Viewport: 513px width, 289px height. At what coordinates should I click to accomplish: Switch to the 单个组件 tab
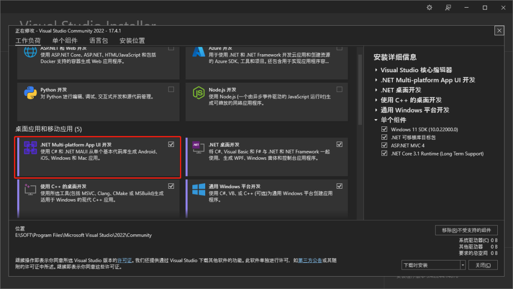[x=65, y=40]
